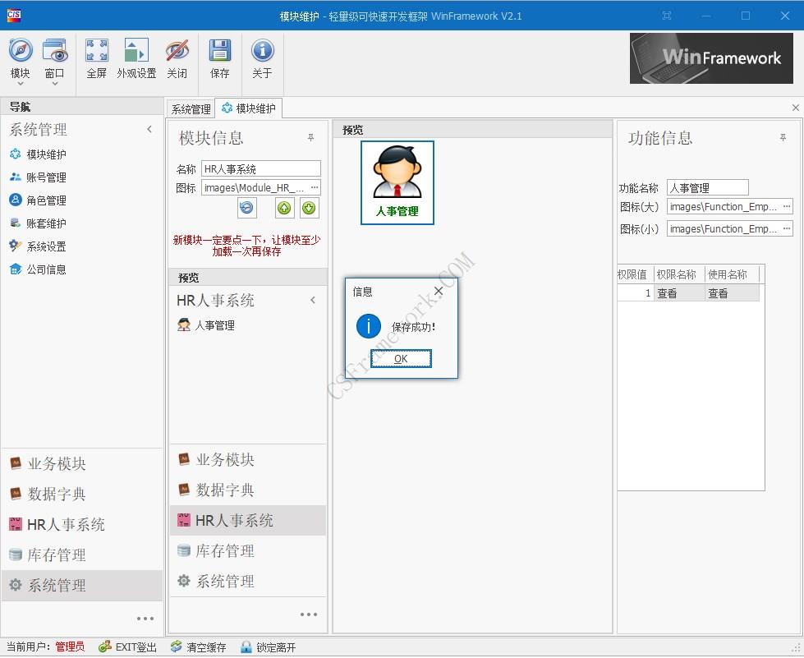804x658 pixels.
Task: Click EXIT登出 to log out
Action: click(127, 647)
